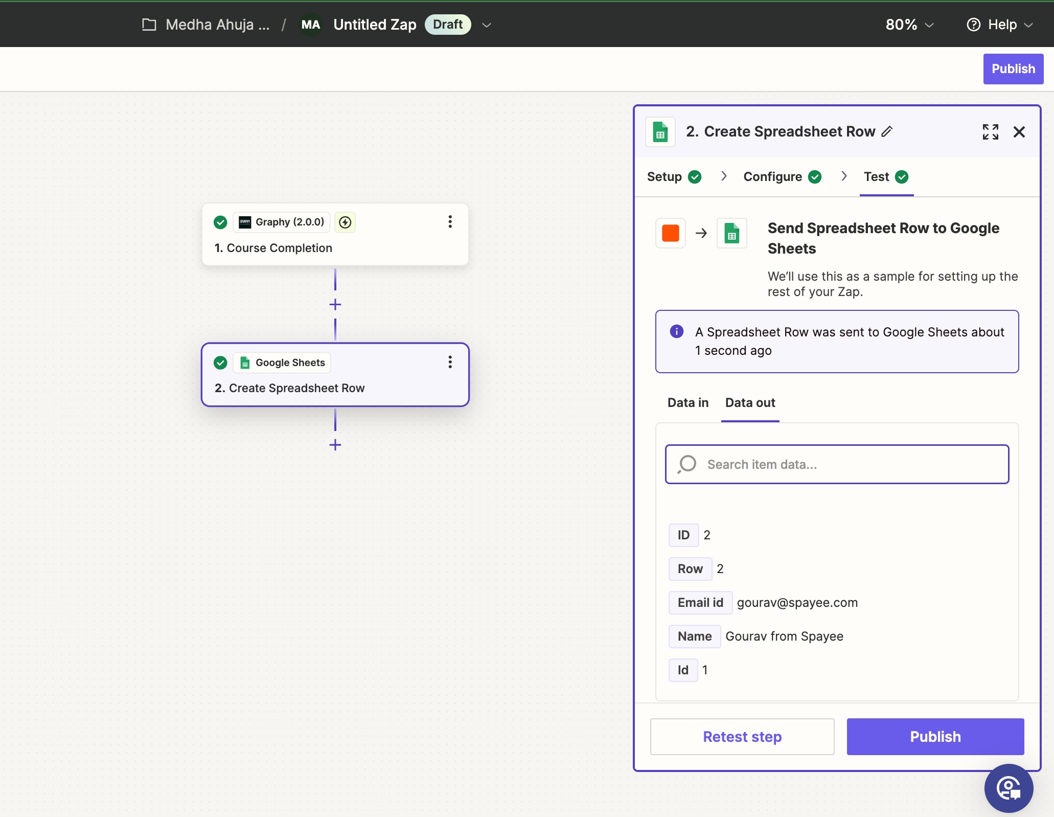Open three-dot menu on Google Sheets step
The width and height of the screenshot is (1054, 817).
click(450, 362)
